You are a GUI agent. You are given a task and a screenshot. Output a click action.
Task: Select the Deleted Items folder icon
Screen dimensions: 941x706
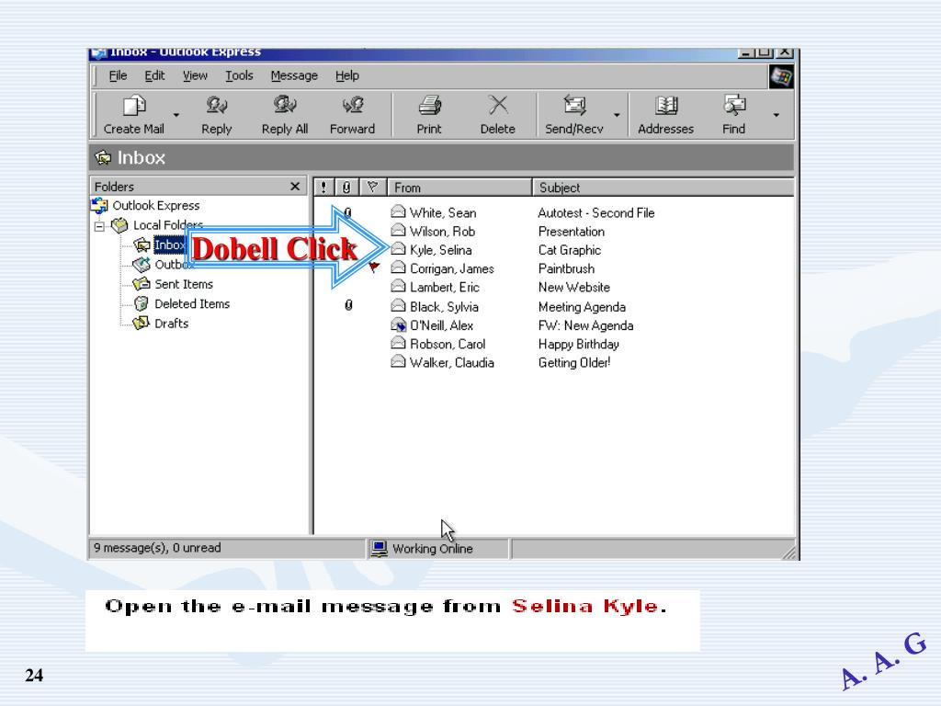click(x=142, y=303)
